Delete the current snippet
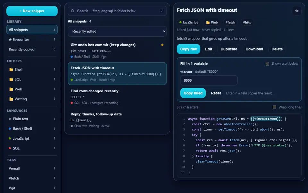Viewport: 308px width, 193px height. click(x=277, y=49)
